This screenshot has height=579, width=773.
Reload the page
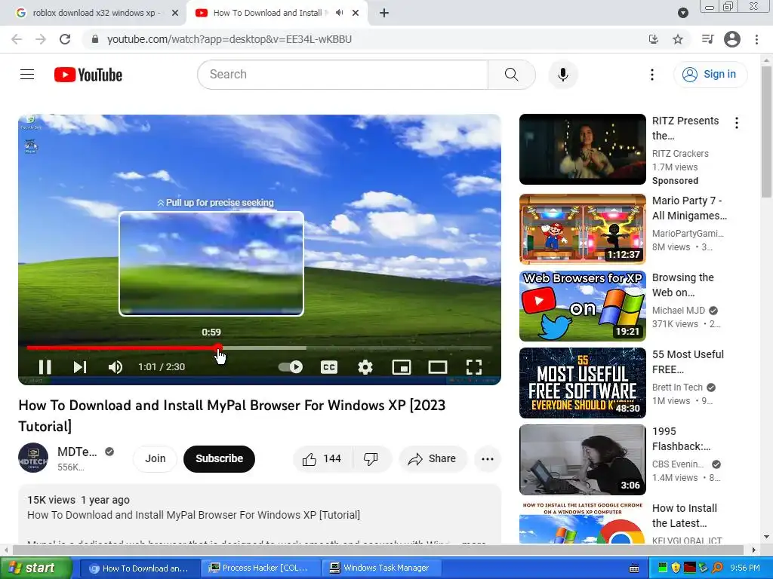[x=65, y=39]
